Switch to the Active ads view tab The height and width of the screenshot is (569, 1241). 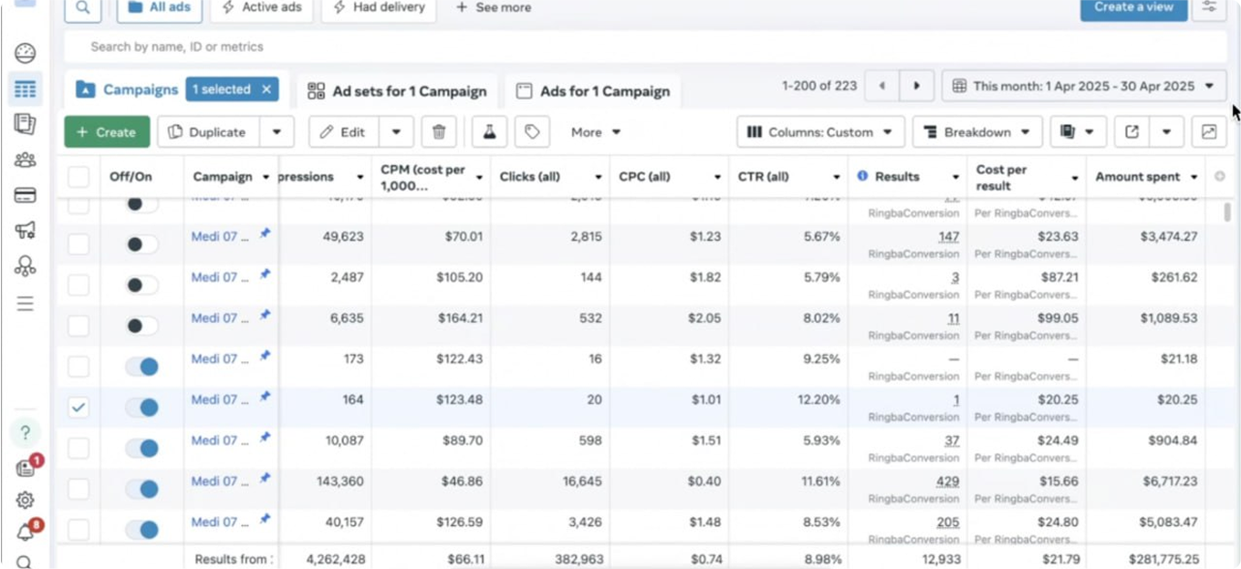point(262,7)
